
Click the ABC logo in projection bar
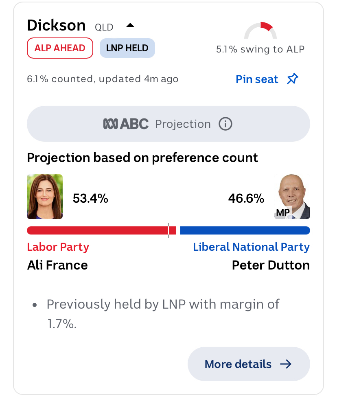pyautogui.click(x=126, y=124)
